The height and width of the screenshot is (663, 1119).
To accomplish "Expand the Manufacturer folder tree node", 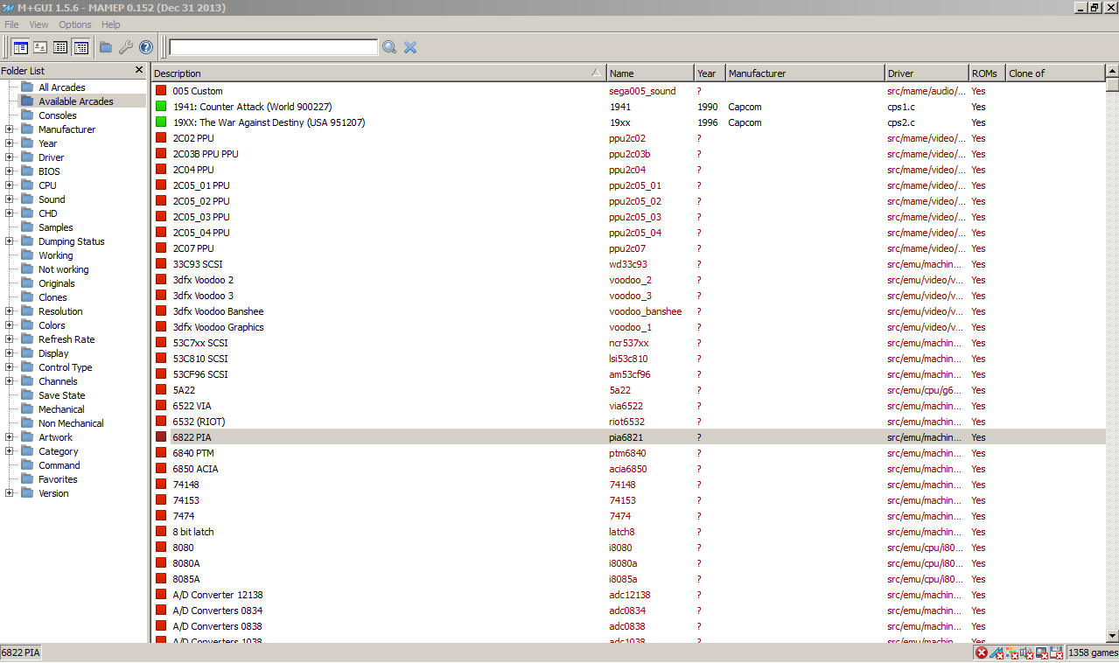I will click(10, 129).
